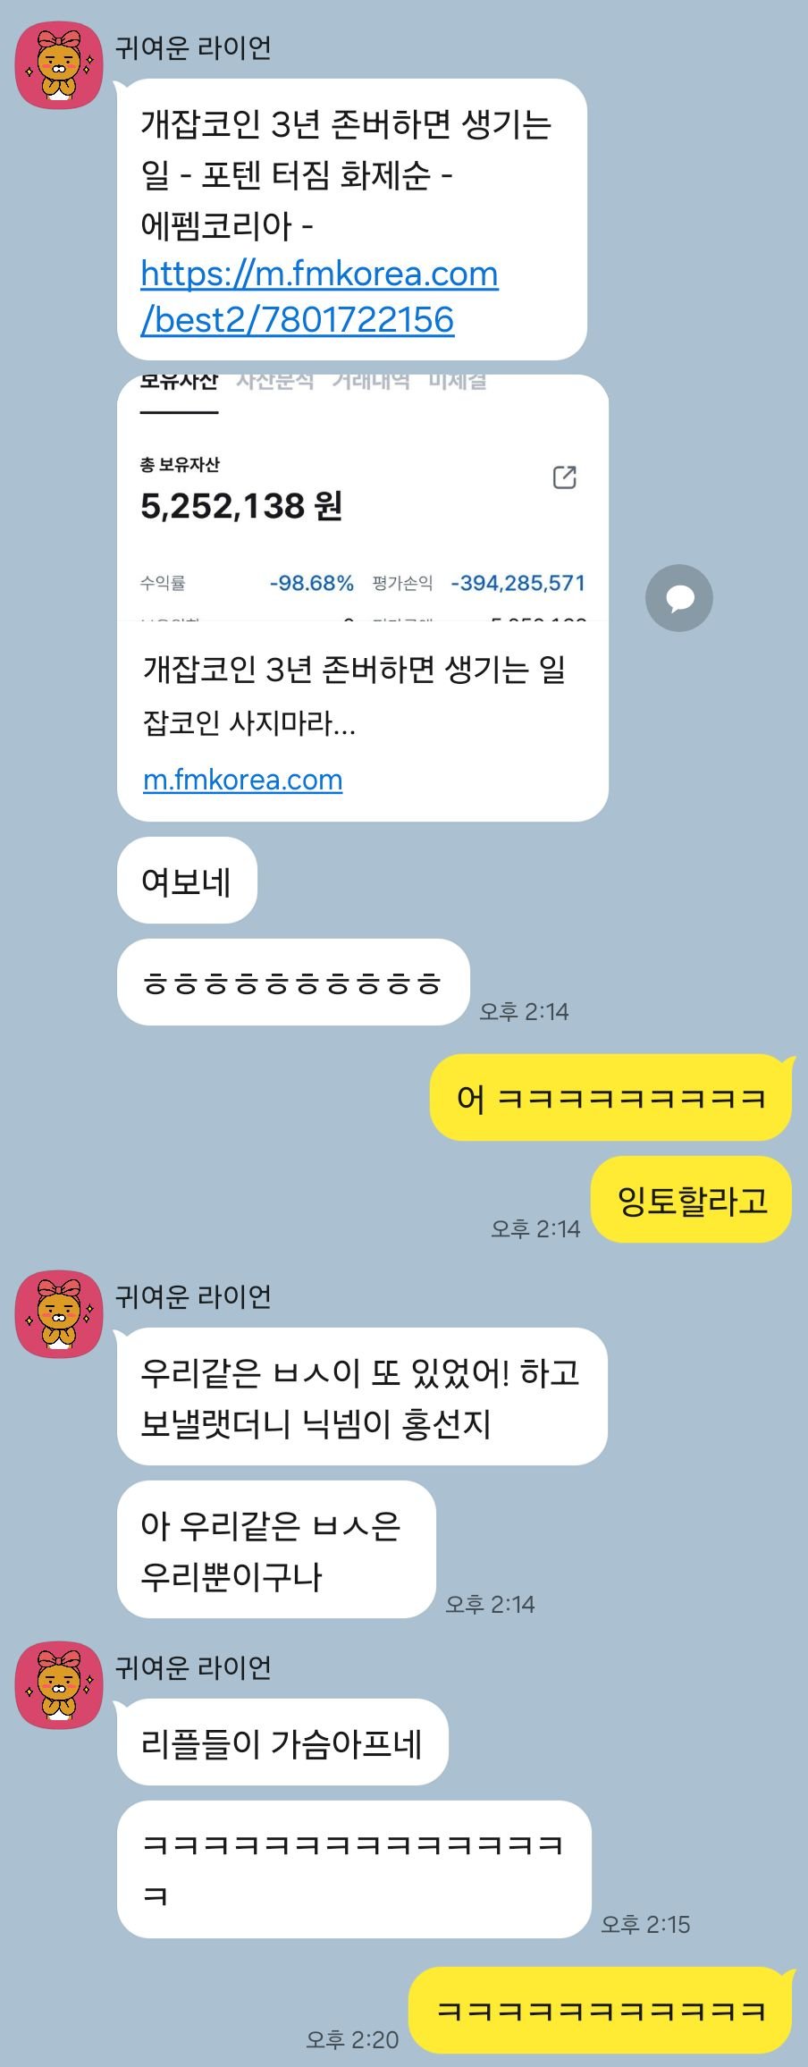Tap the 여보네 message bubble
Viewport: 808px width, 2067px height.
187,881
